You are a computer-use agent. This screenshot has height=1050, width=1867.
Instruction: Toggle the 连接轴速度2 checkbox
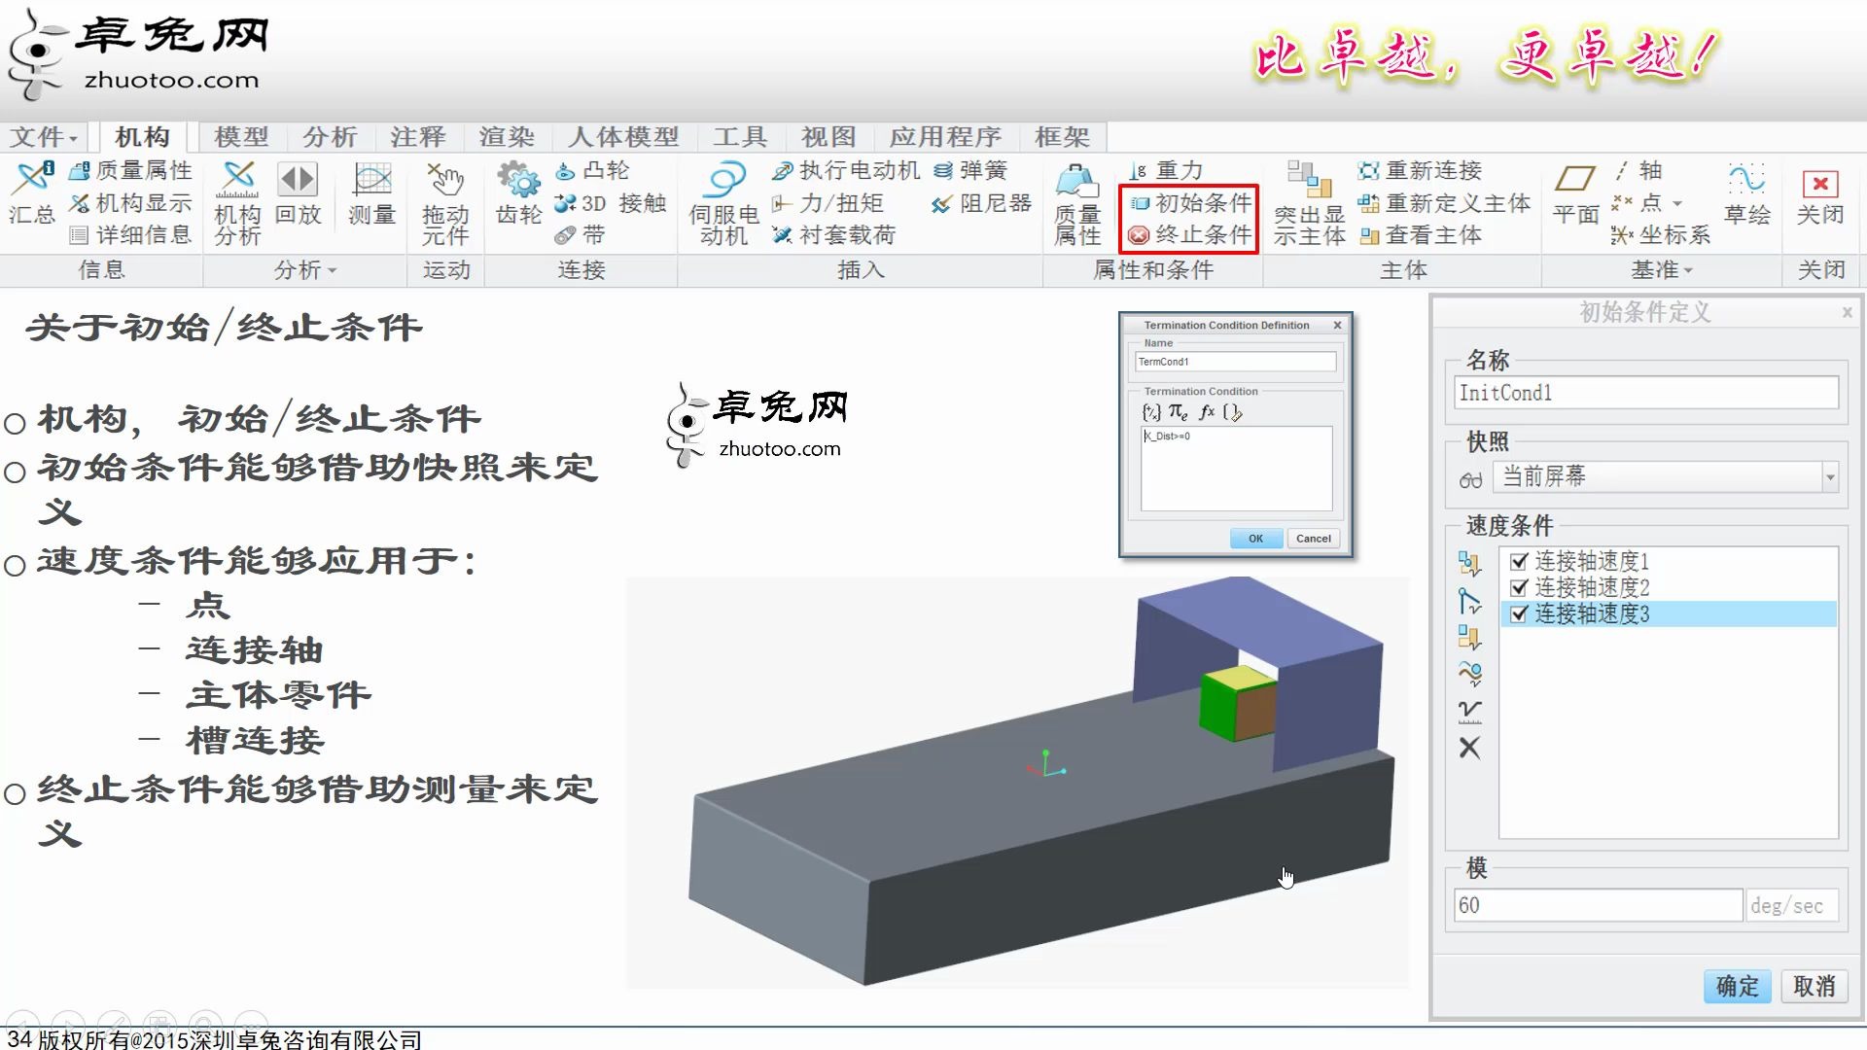click(x=1519, y=587)
